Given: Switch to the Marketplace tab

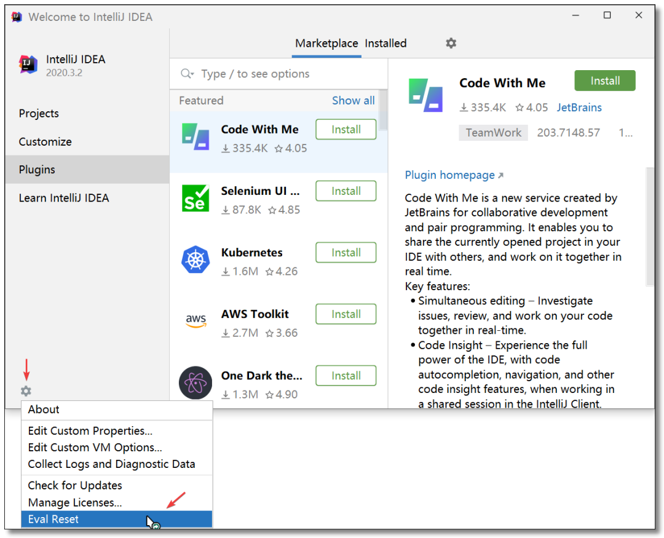Looking at the screenshot, I should [326, 43].
